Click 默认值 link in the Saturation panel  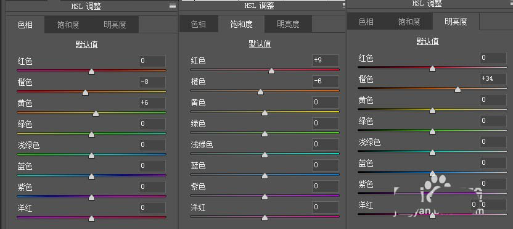tap(260, 44)
